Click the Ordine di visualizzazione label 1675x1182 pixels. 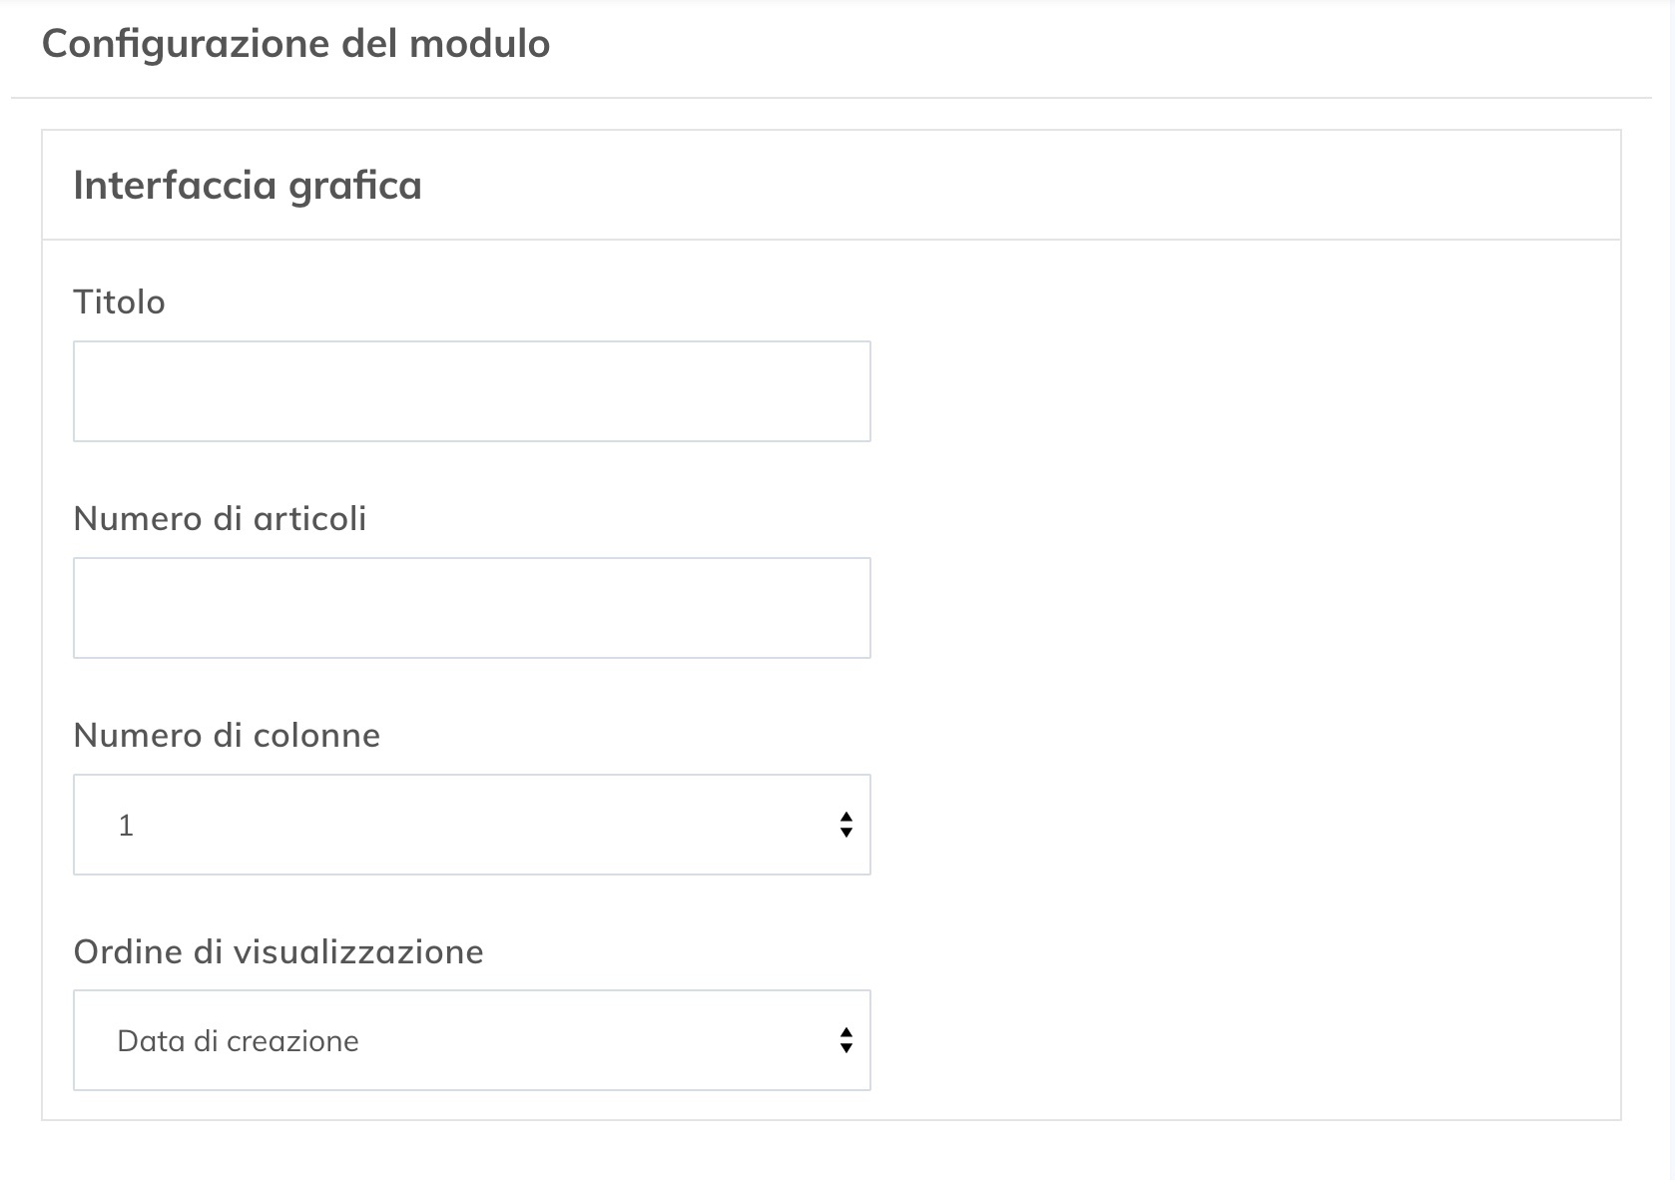click(x=278, y=951)
